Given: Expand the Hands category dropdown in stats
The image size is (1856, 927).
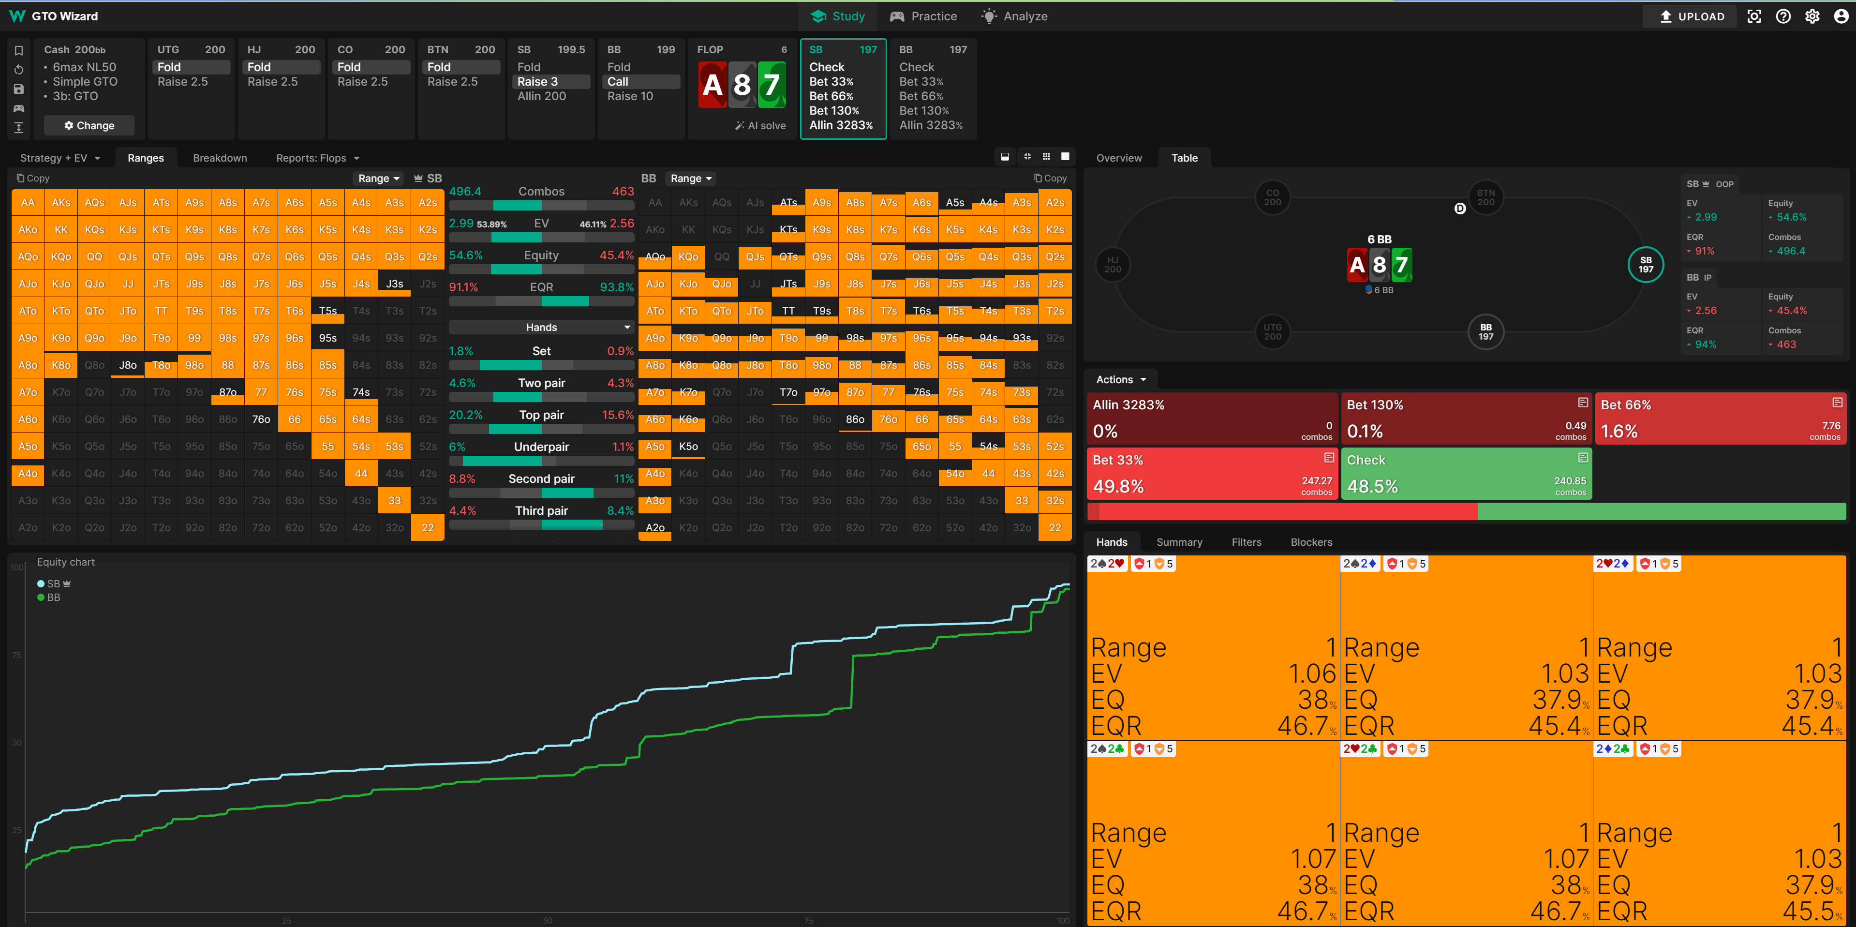Looking at the screenshot, I should (541, 327).
